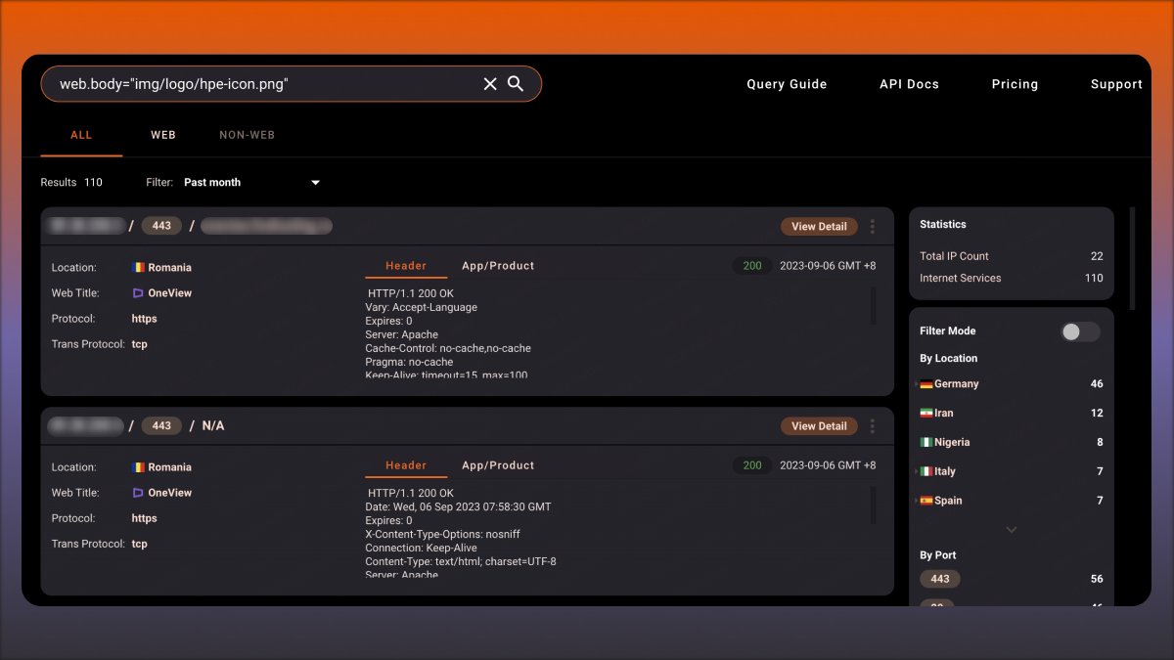
Task: Click 'Server: Apache' in first result header
Action: (402, 334)
